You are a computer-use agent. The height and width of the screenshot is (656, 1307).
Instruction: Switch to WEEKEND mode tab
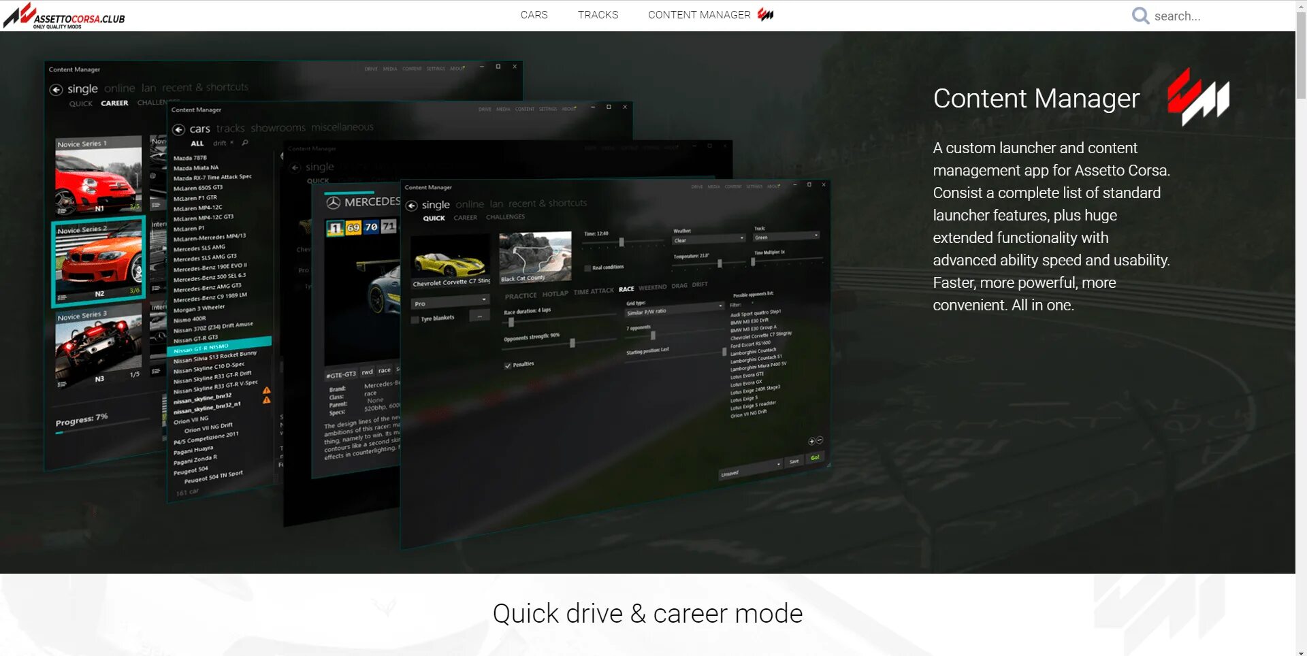[653, 287]
